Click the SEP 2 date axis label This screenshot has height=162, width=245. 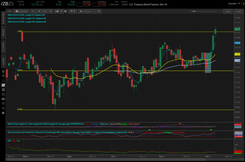click(x=208, y=156)
